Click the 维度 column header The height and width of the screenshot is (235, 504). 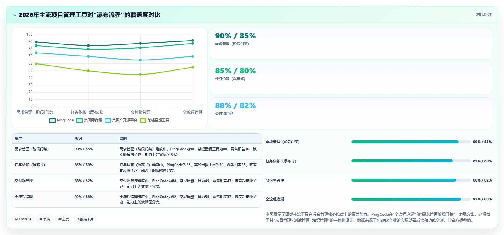coord(18,139)
